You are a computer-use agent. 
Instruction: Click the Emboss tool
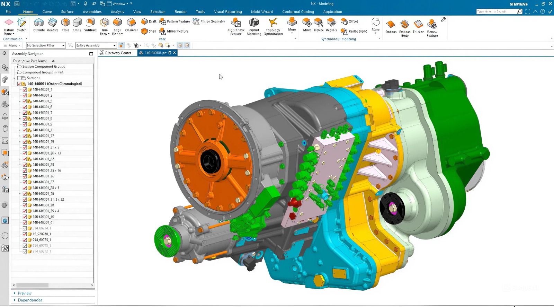[391, 26]
